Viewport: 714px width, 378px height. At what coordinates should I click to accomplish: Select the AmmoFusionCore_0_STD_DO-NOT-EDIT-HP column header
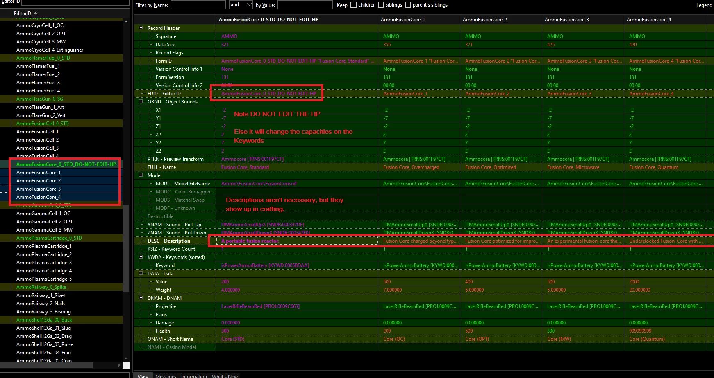tap(297, 20)
